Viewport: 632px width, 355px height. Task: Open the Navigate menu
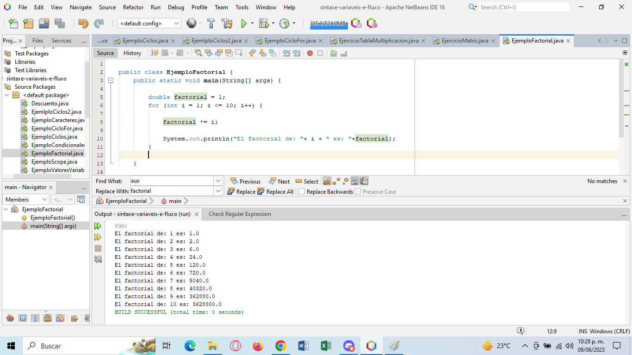point(81,7)
